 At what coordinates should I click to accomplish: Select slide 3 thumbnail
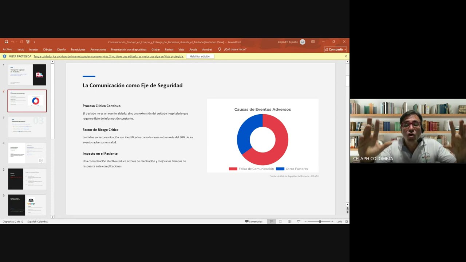click(x=27, y=127)
